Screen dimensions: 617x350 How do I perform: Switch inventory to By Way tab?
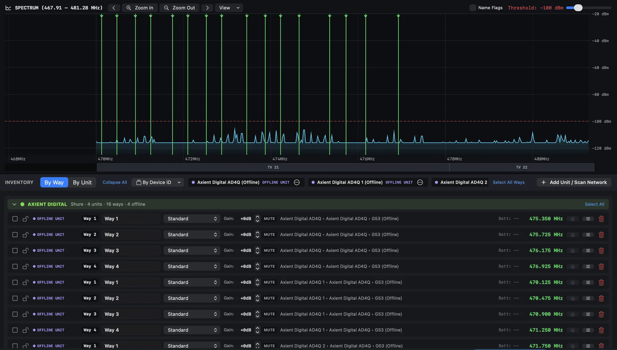click(54, 182)
